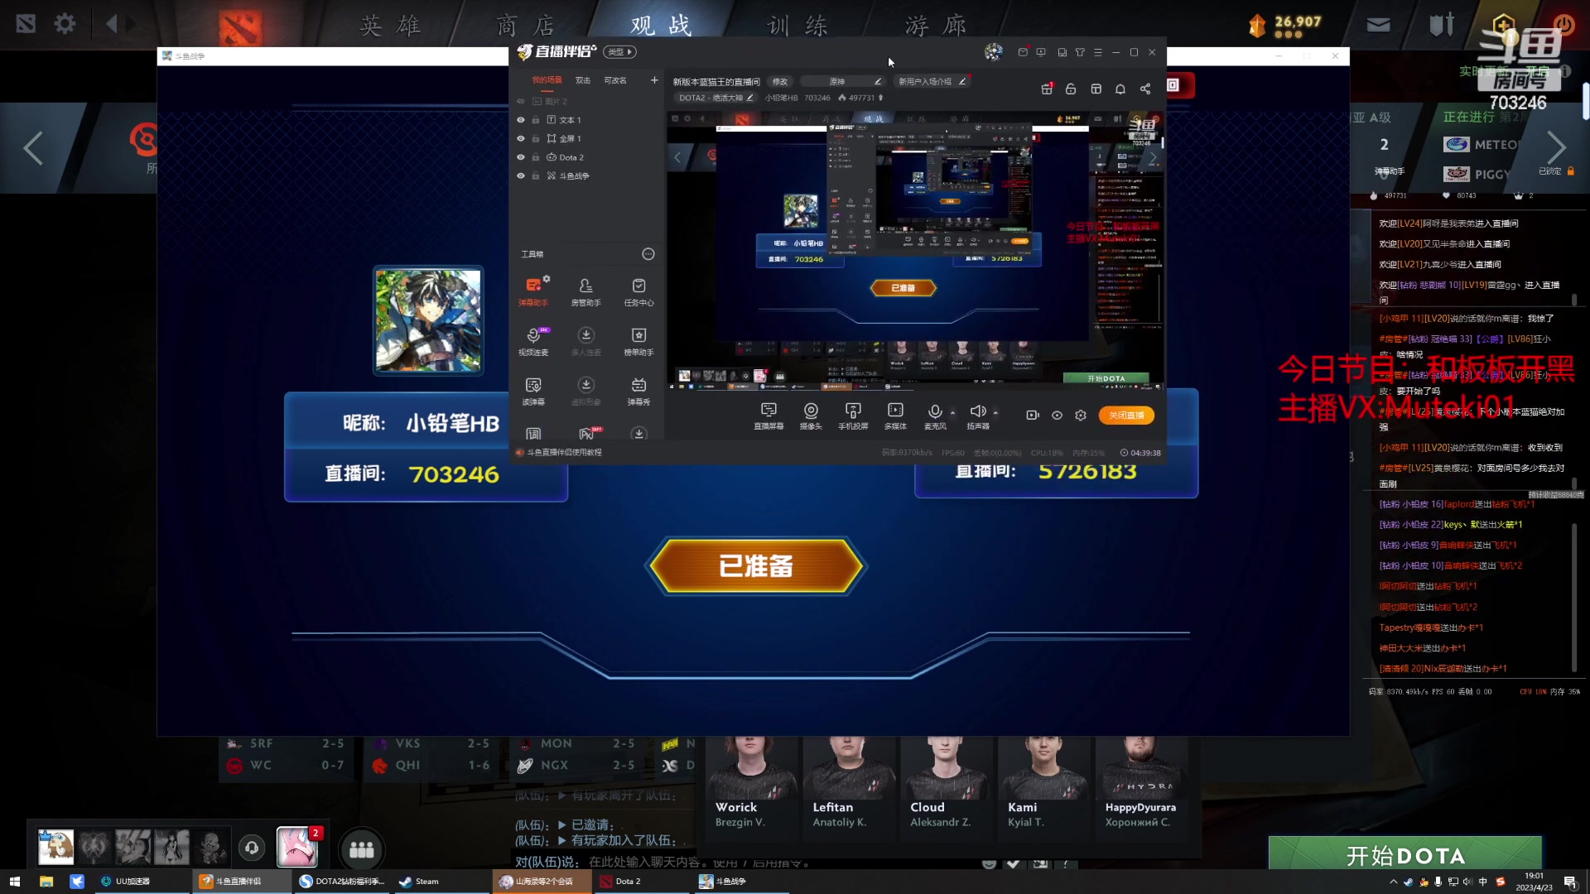Screen dimensions: 1590x894
Task: Toggle lock on Dota 2 source
Action: [x=536, y=157]
